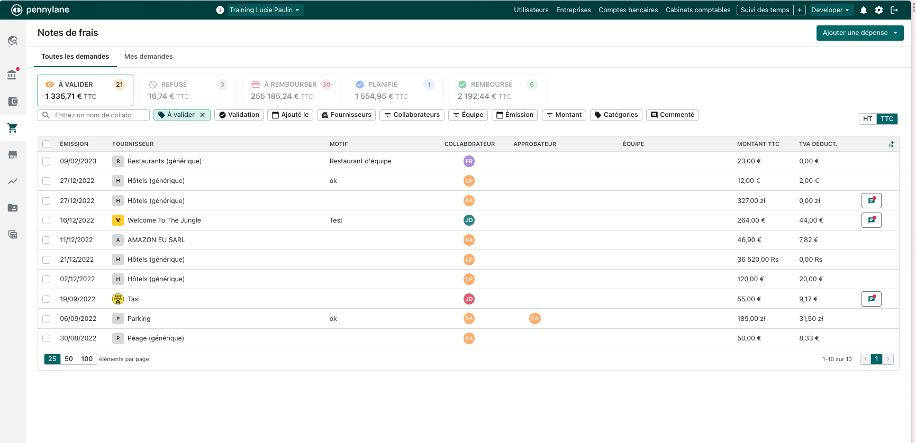Image resolution: width=916 pixels, height=443 pixels.
Task: Click the column settings icon in table header
Action: pos(891,144)
